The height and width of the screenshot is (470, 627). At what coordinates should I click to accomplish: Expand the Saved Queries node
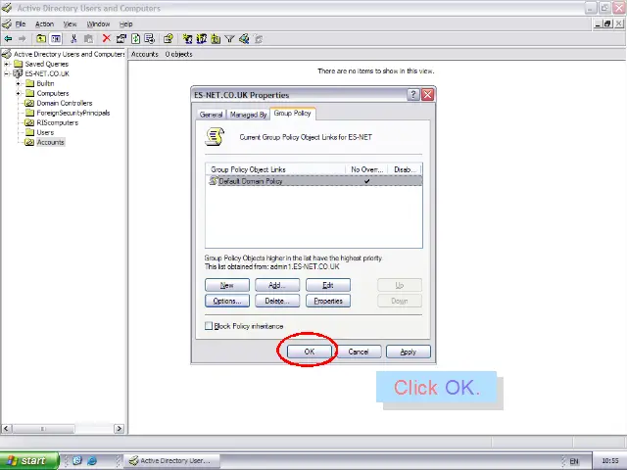click(x=7, y=64)
